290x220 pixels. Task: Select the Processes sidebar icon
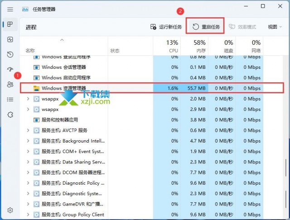tap(10, 24)
